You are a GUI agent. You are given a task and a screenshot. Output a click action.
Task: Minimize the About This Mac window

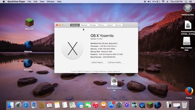[60, 25]
